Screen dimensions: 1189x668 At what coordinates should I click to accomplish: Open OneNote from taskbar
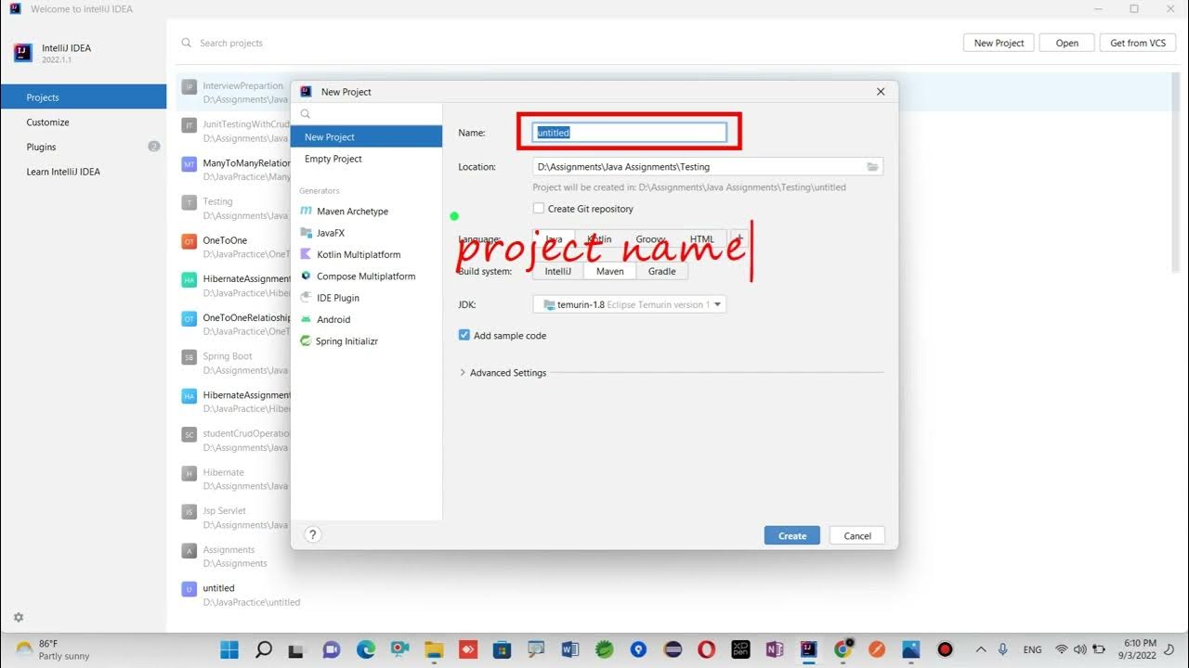[x=774, y=649]
